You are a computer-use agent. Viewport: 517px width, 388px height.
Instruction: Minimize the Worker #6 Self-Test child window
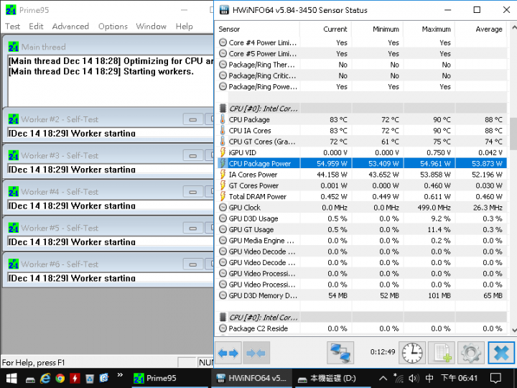(x=193, y=264)
